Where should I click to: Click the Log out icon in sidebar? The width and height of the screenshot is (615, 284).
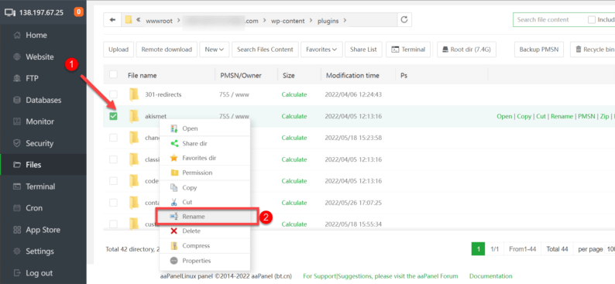pyautogui.click(x=17, y=273)
